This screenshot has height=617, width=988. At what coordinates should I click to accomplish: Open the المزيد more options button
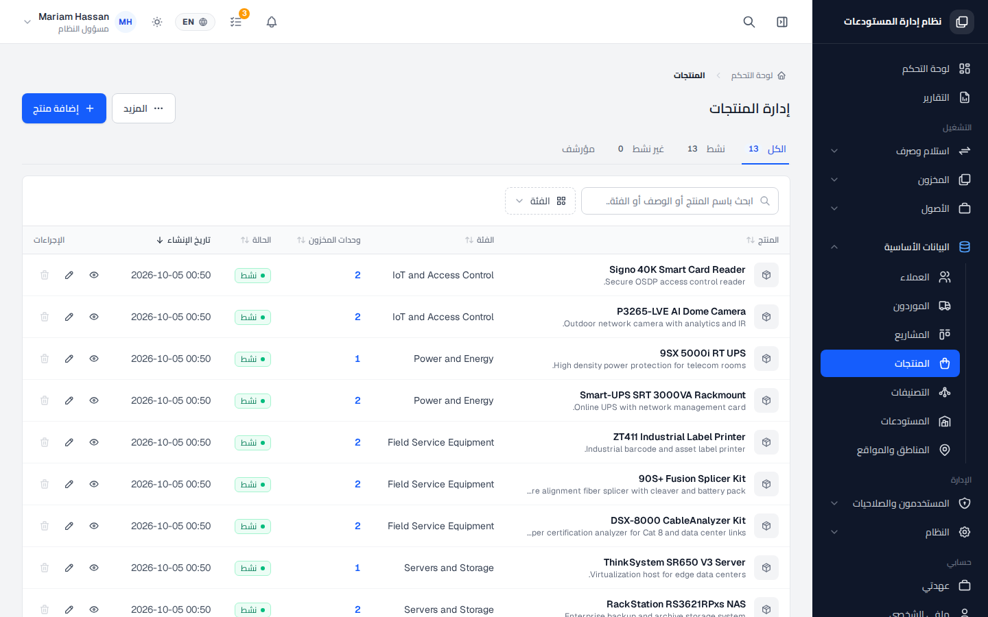tap(143, 108)
